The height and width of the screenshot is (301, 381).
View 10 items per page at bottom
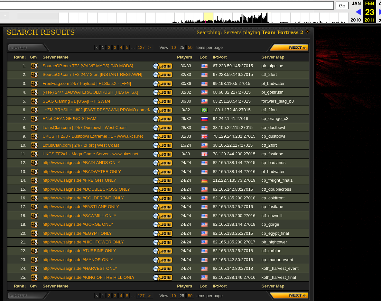[173, 296]
